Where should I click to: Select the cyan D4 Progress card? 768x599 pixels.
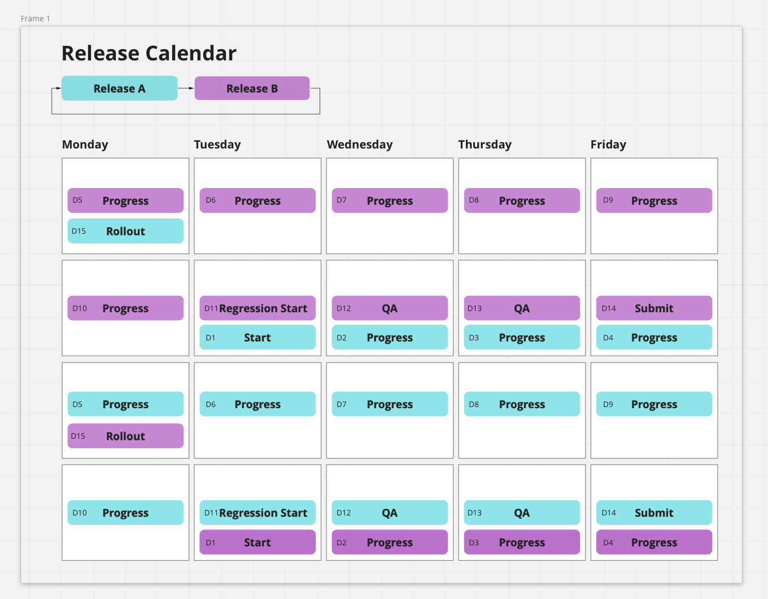click(654, 337)
